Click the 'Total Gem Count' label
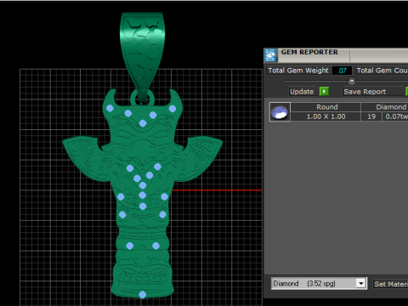This screenshot has height=306, width=408. tap(382, 71)
